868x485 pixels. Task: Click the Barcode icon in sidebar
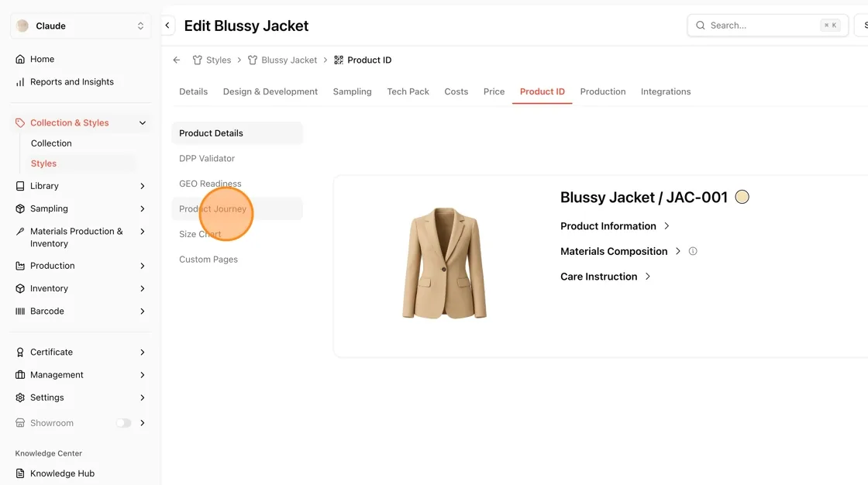pyautogui.click(x=20, y=311)
